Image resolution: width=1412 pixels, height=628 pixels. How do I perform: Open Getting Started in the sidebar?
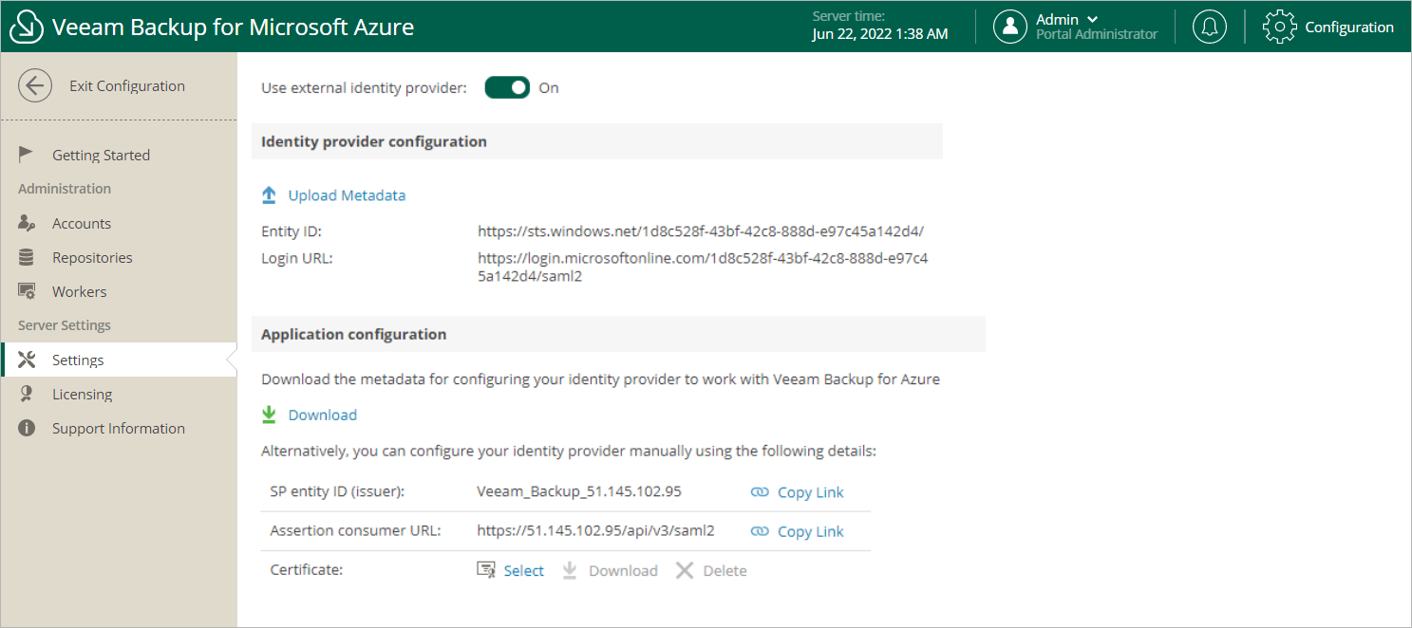pos(101,156)
